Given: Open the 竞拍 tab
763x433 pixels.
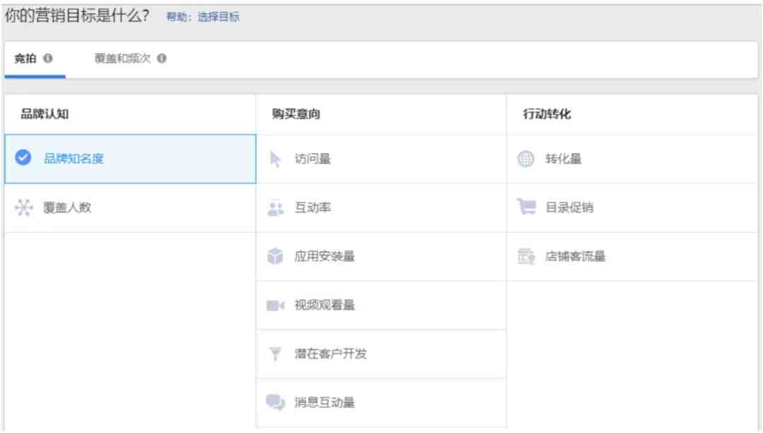Looking at the screenshot, I should [25, 59].
